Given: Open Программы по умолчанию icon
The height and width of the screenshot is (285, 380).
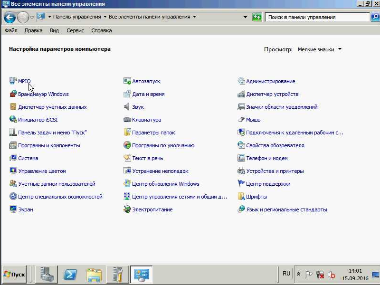Looking at the screenshot, I should point(127,145).
